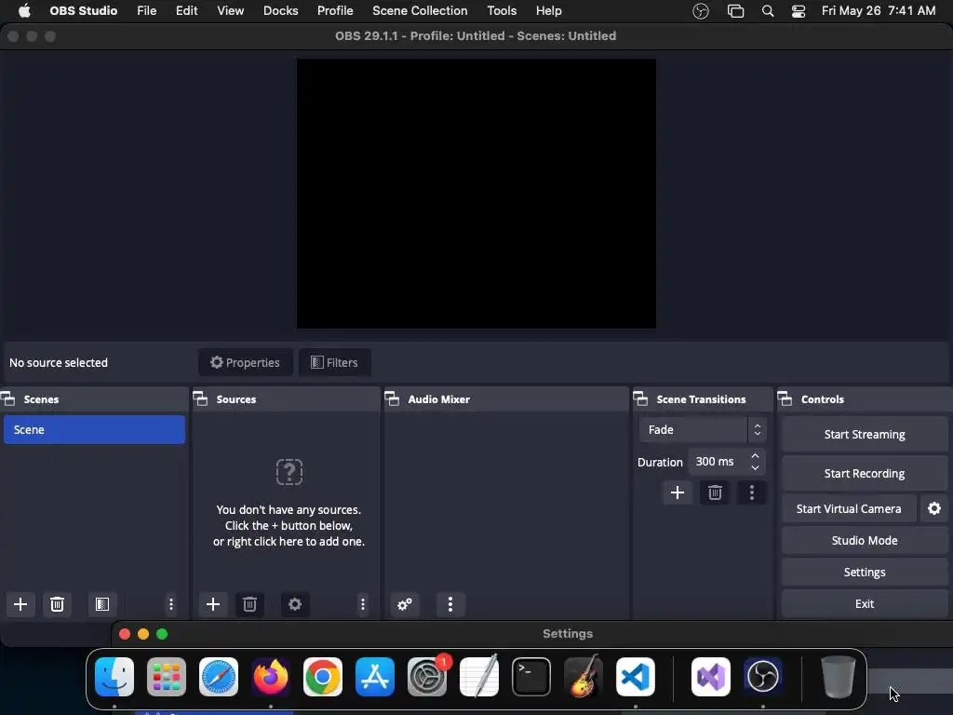This screenshot has width=953, height=715.
Task: Undock the Scene Transitions panel icon
Action: point(640,399)
